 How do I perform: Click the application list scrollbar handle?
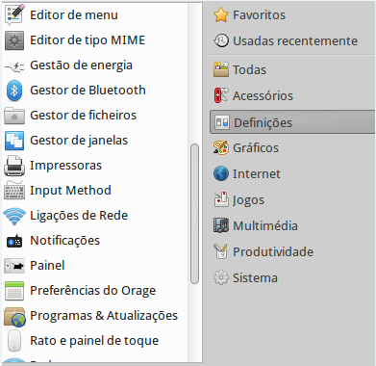point(194,214)
